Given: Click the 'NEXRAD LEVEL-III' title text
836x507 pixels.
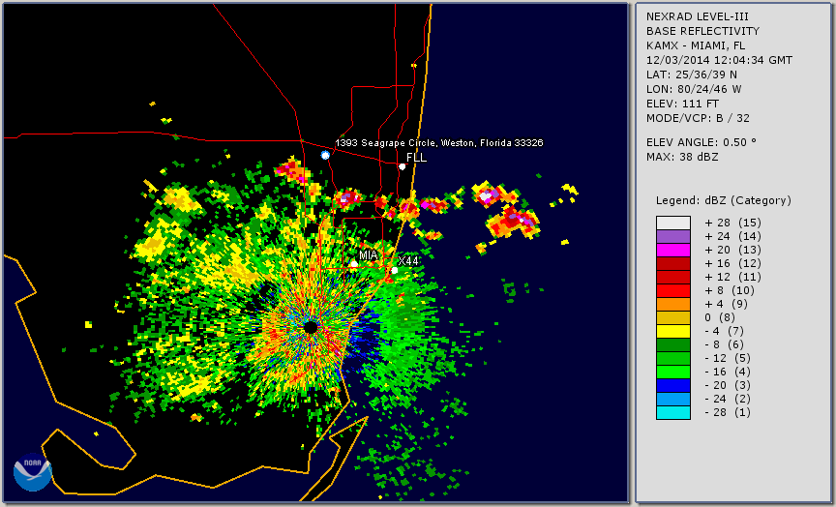Looking at the screenshot, I should [x=696, y=16].
